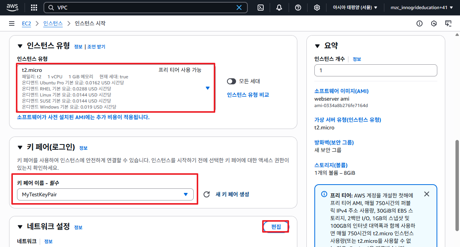
Task: Click the monitor icon in the breadcrumb bar
Action: coord(448,23)
